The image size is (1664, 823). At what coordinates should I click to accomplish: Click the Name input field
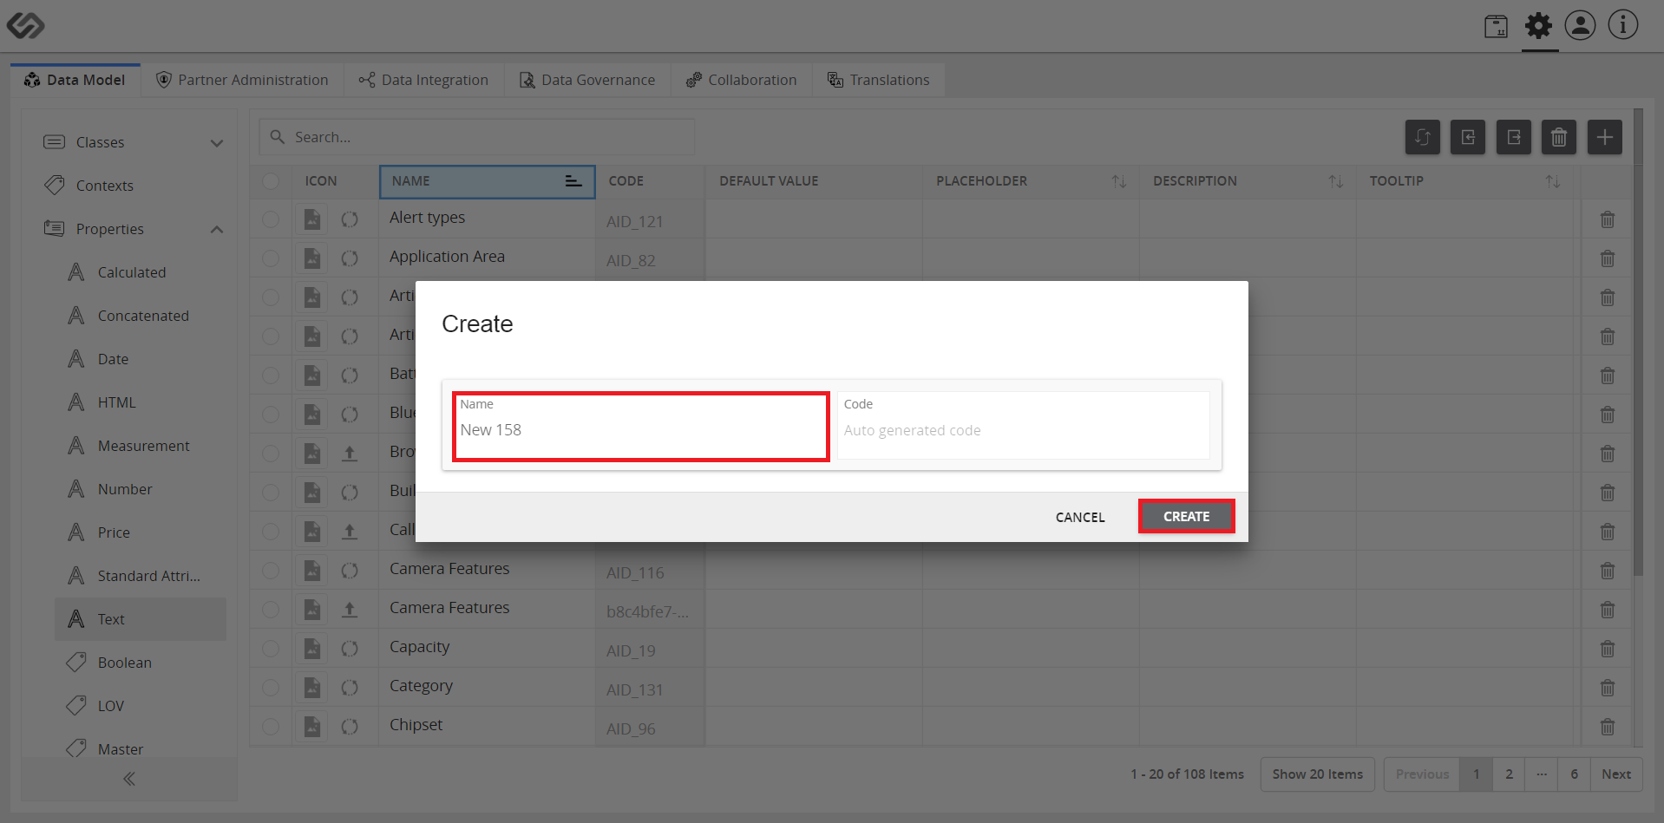pos(641,426)
